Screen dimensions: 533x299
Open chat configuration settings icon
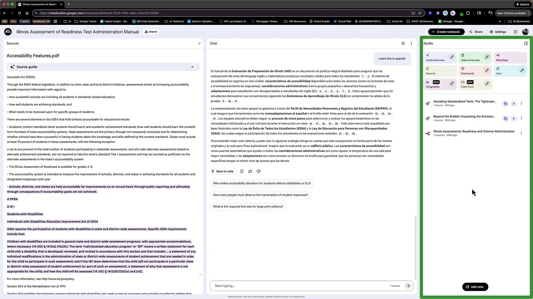(403, 43)
